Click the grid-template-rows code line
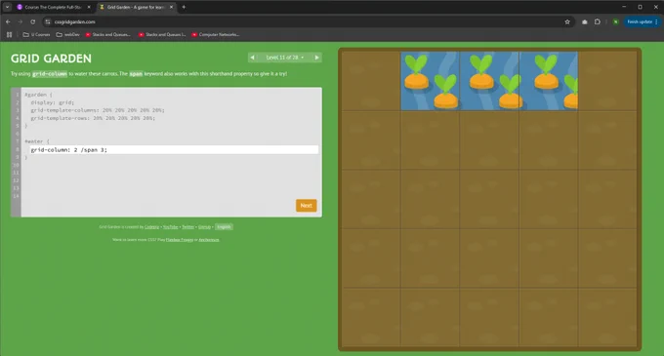 pyautogui.click(x=93, y=118)
